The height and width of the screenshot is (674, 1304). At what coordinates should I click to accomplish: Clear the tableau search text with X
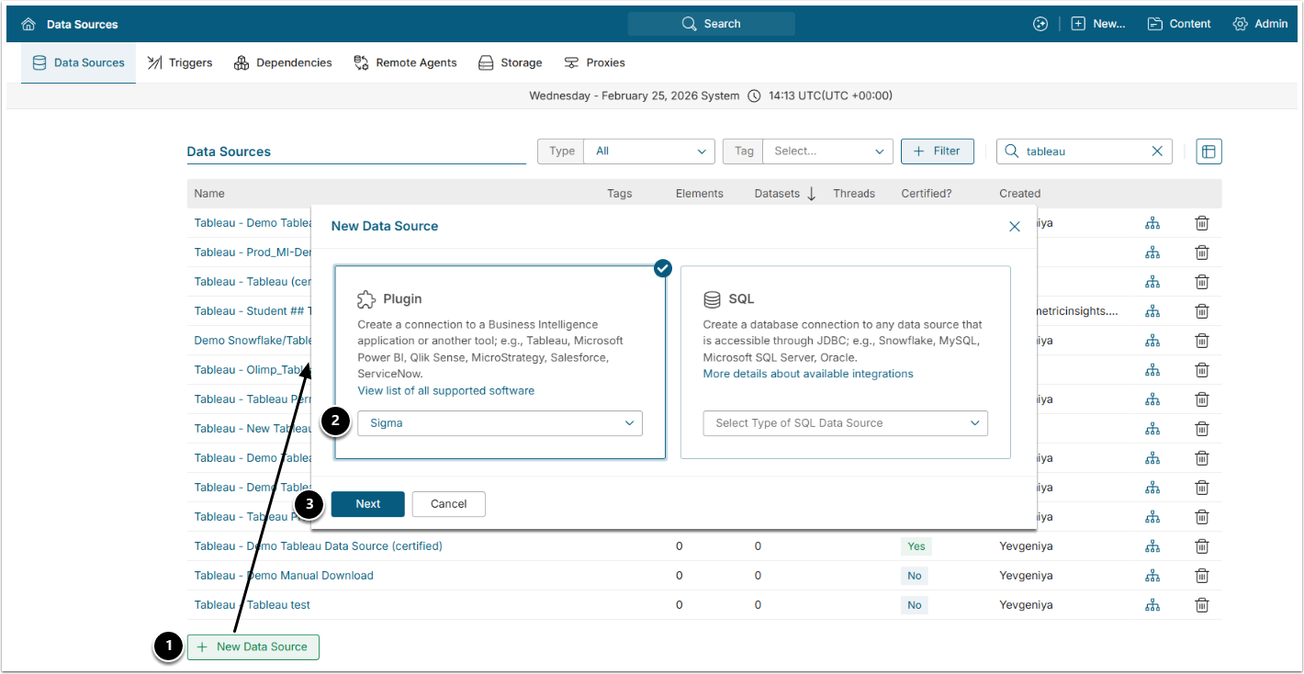coord(1157,152)
